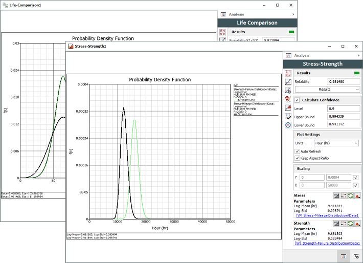Screen dimensions: 363x263
Task: Click the checkmark icon beside Upper Bound
Action: click(x=288, y=116)
